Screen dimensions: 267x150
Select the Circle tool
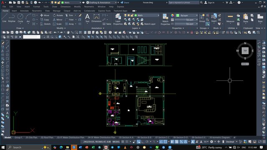(20, 18)
